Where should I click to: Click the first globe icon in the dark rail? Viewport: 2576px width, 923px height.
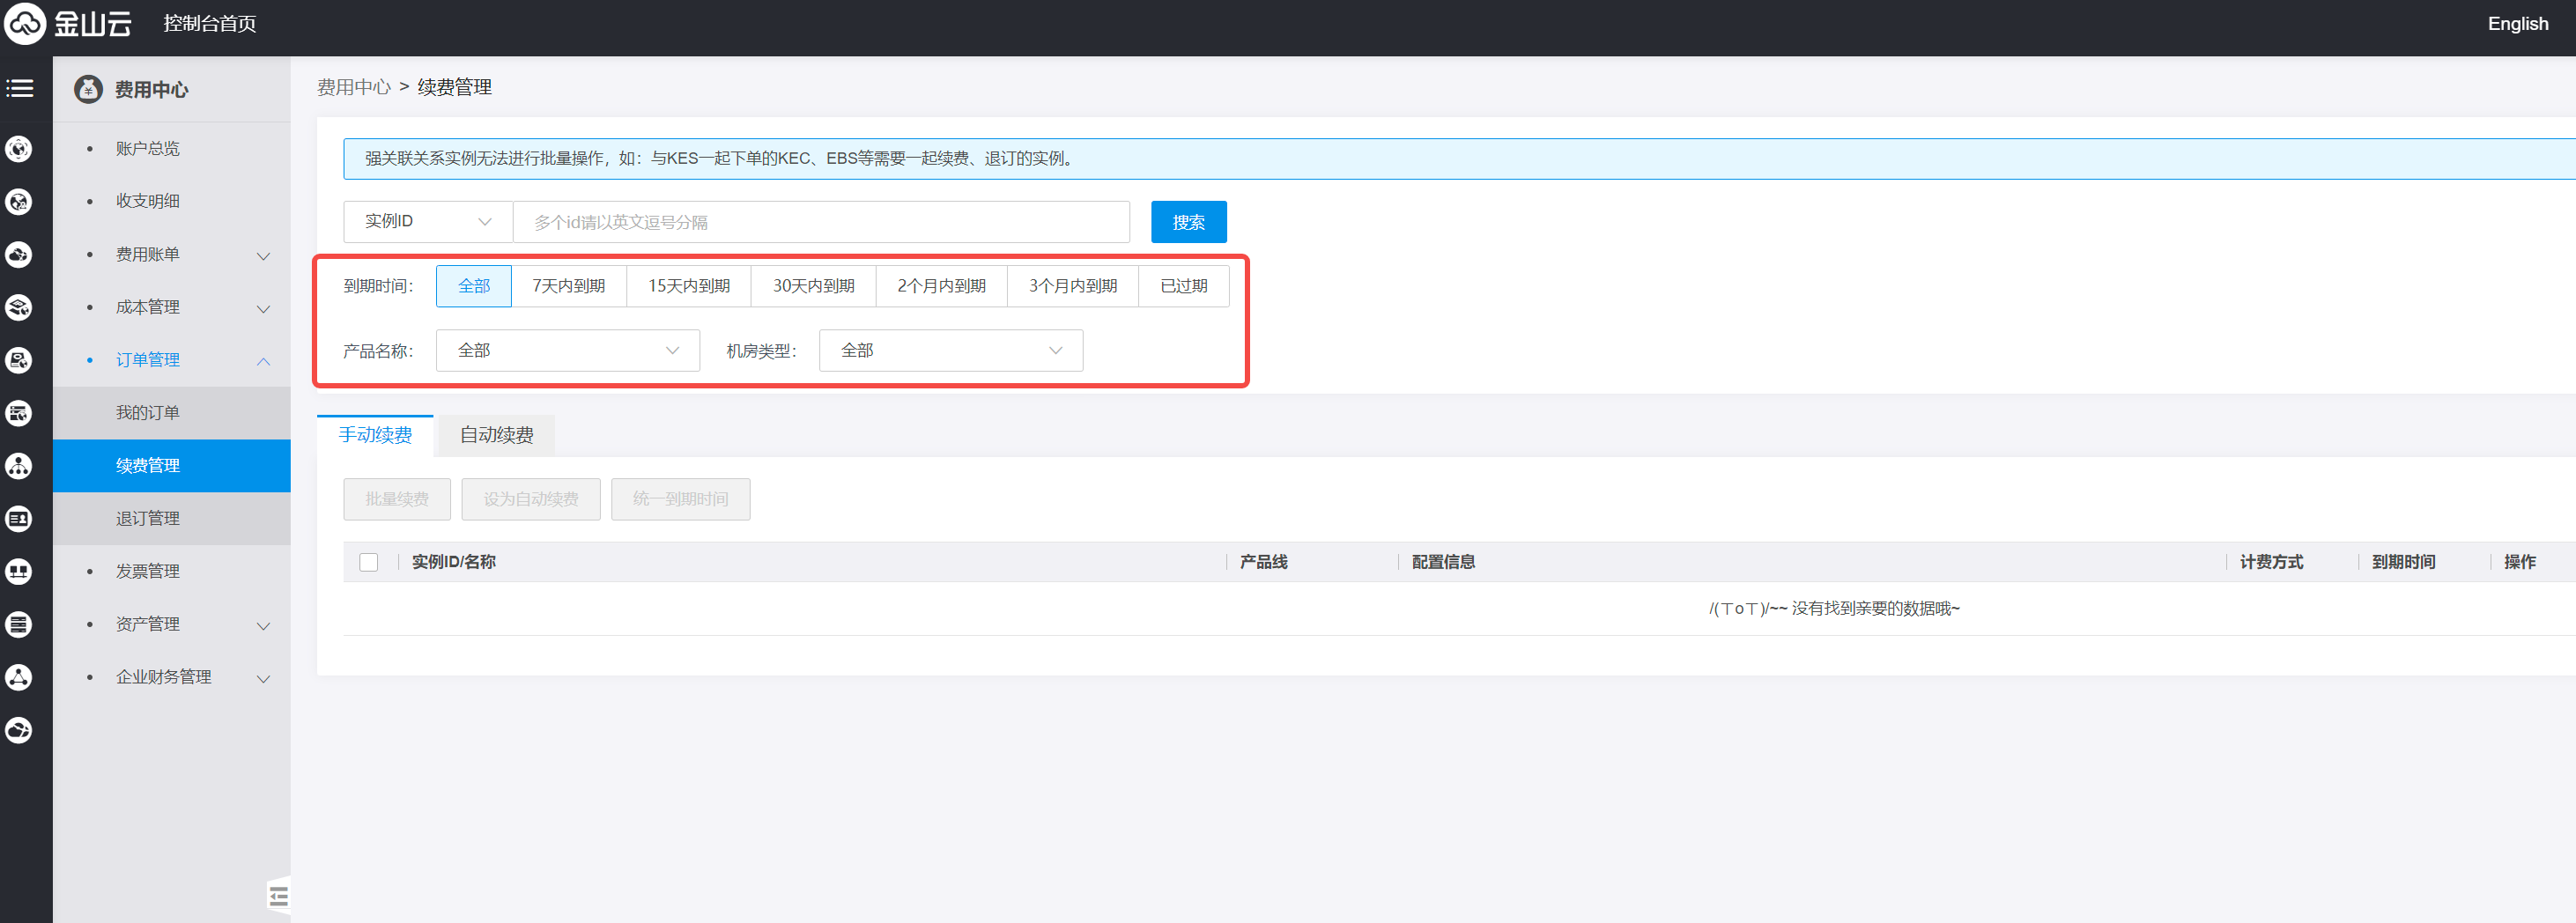click(19, 149)
